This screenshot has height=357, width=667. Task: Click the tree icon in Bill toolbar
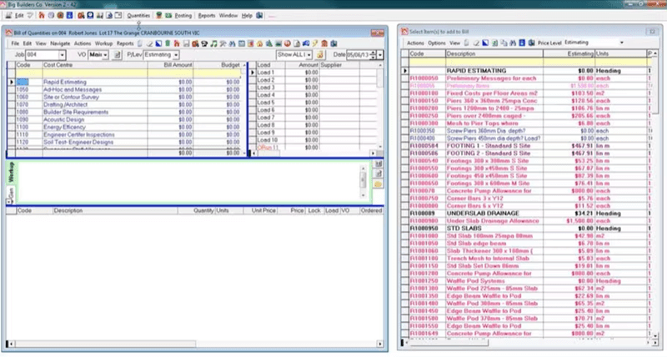pos(268,43)
